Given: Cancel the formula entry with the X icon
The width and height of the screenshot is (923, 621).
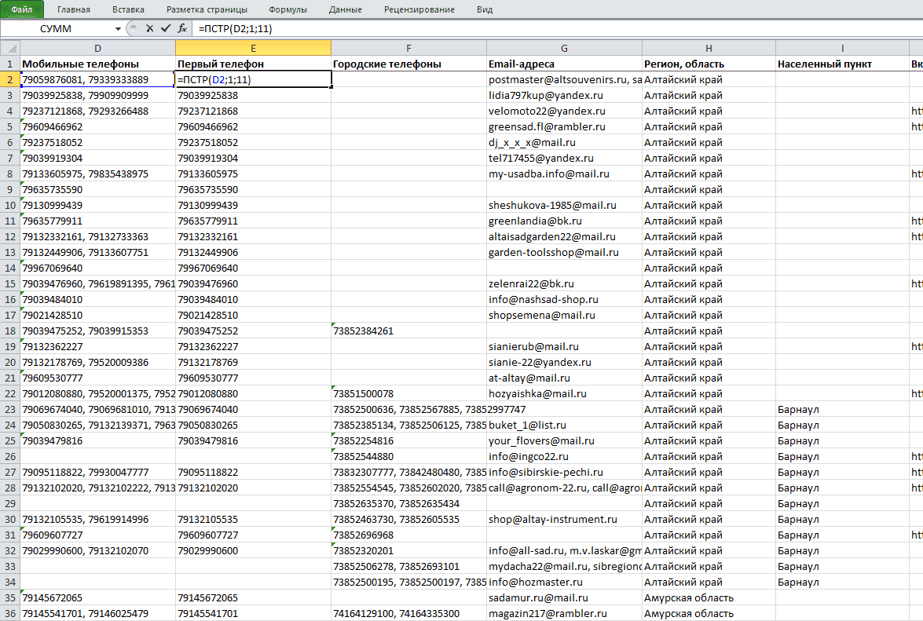Looking at the screenshot, I should 149,28.
